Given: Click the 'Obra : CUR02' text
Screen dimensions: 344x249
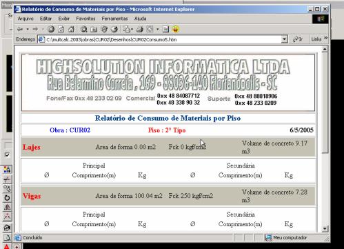Looking at the screenshot, I should [70, 130].
